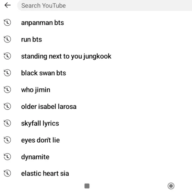Viewport: 192px width, 192px height.
Task: Click history icon beside black swan bts
Action: tap(7, 73)
